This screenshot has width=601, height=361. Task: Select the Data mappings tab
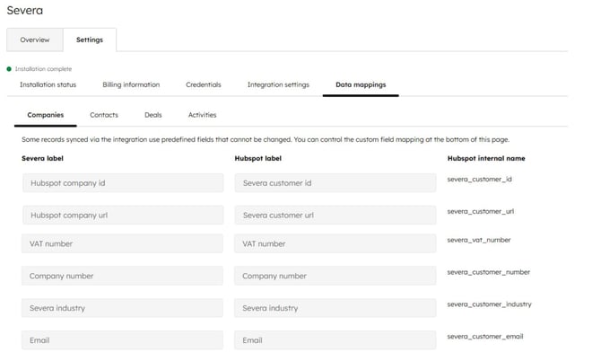point(361,84)
